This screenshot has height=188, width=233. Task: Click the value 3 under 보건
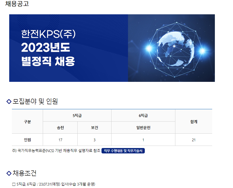tap(94, 140)
